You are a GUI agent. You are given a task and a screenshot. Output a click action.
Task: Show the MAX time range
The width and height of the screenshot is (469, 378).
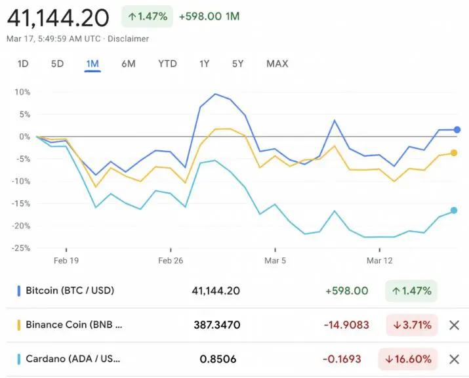[x=277, y=64]
